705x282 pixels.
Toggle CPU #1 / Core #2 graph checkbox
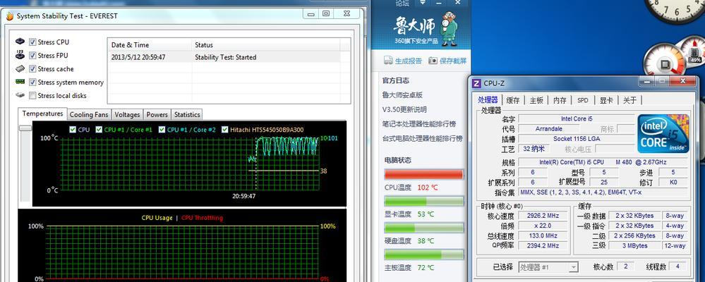162,129
